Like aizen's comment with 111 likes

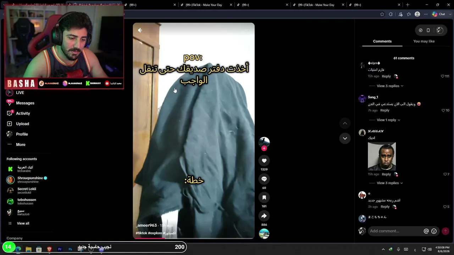coord(443,76)
